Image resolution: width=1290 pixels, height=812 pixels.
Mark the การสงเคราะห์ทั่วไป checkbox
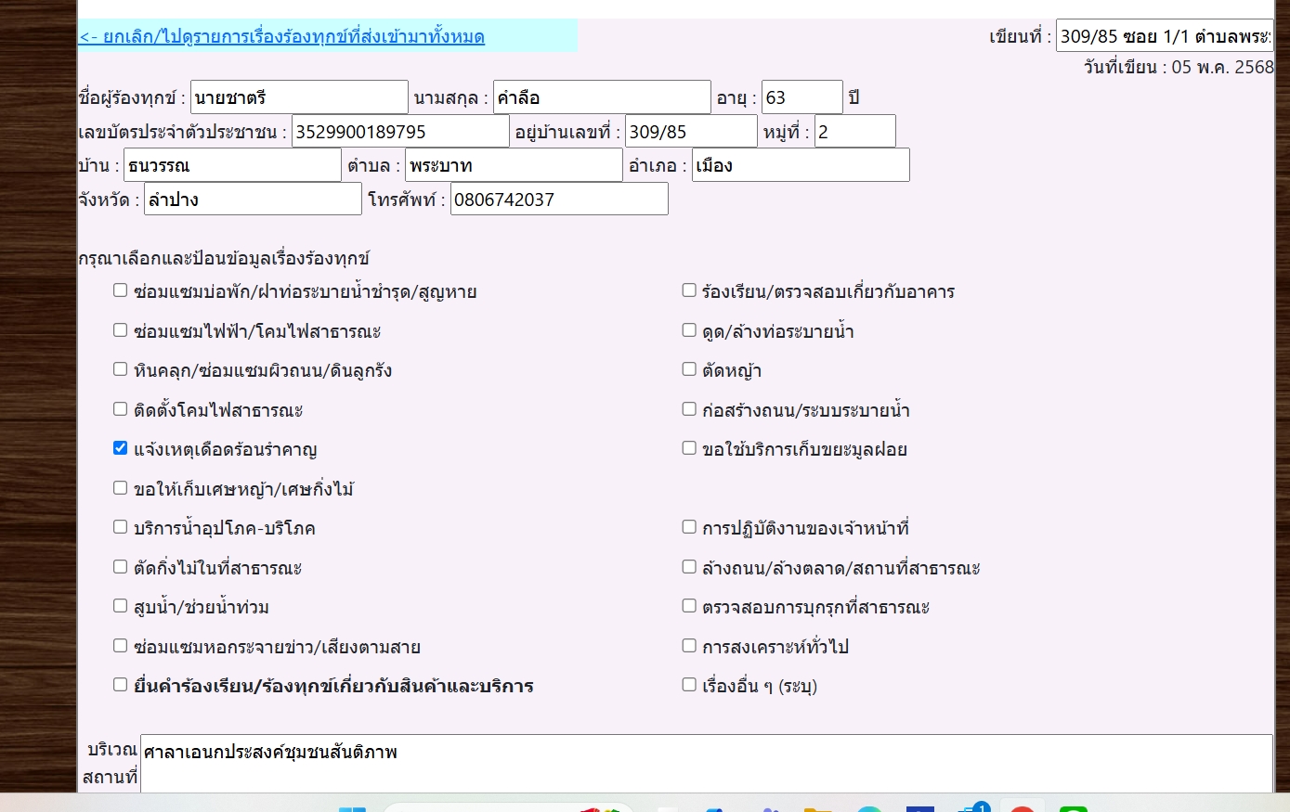coord(689,646)
